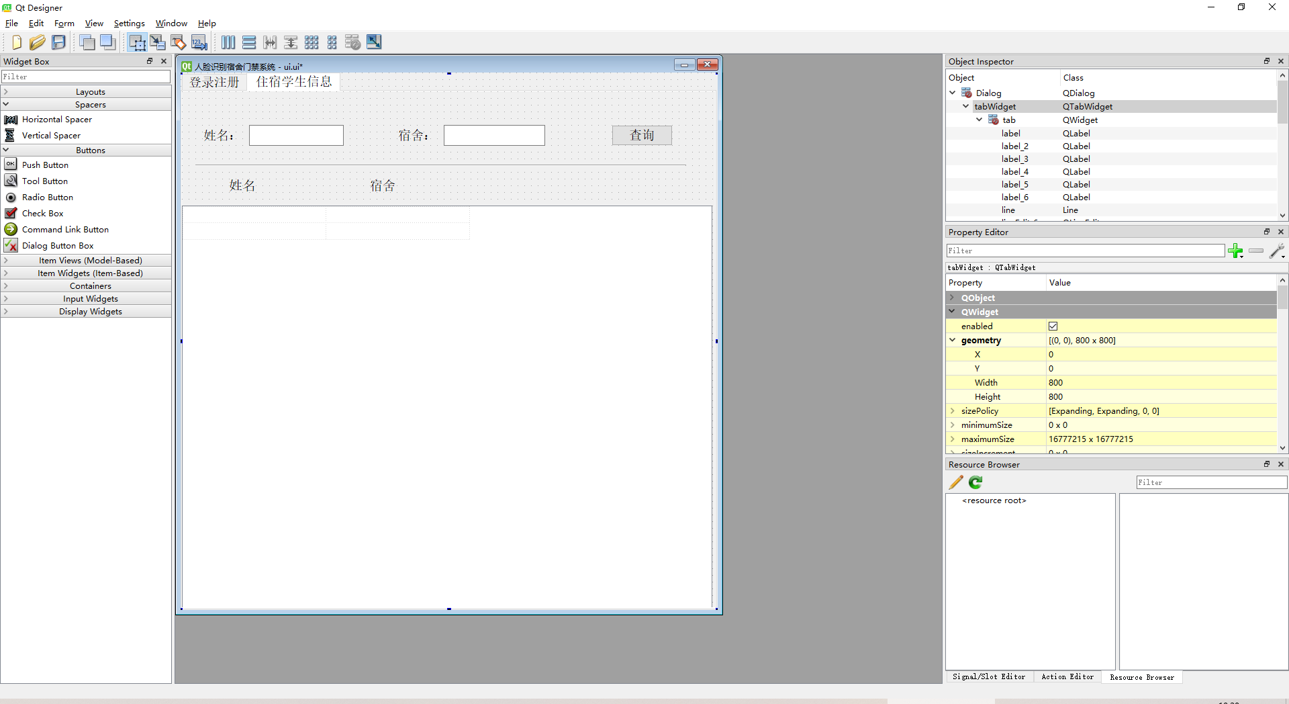Apply Lay Out Vertically

(249, 42)
